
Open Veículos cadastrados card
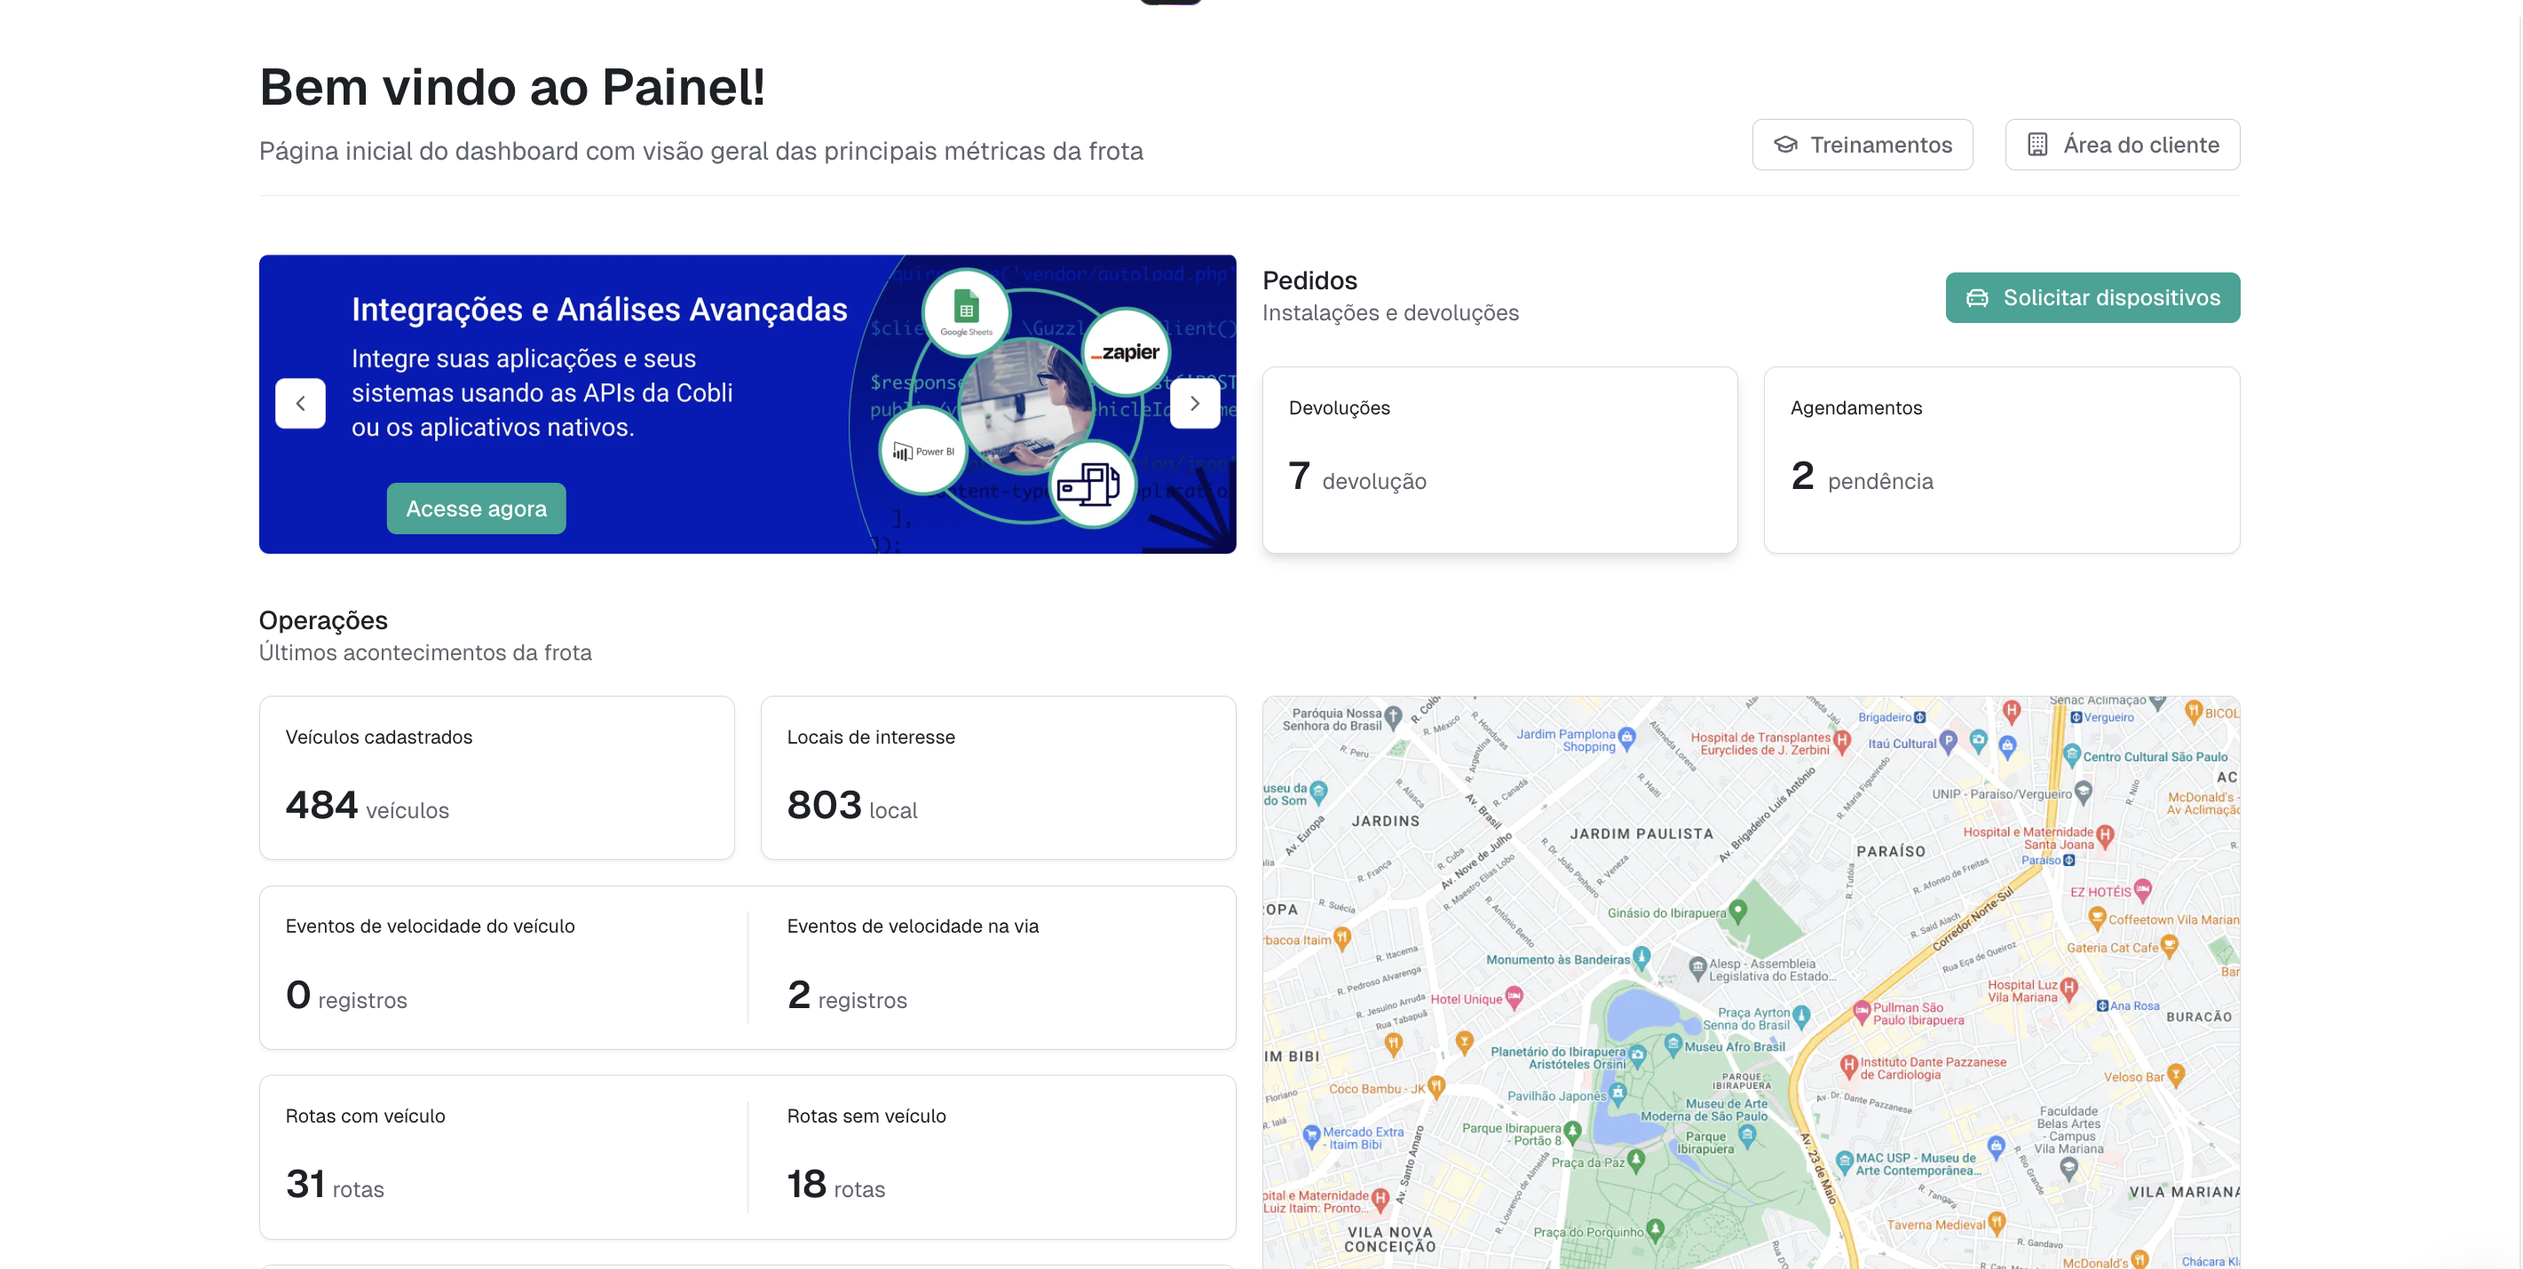496,777
